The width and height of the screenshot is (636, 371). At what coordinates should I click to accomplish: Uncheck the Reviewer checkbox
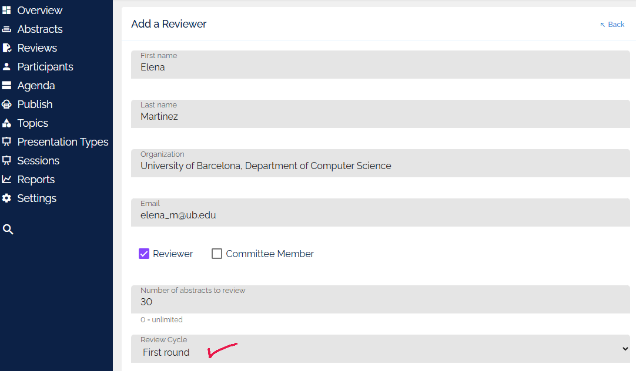pyautogui.click(x=144, y=253)
